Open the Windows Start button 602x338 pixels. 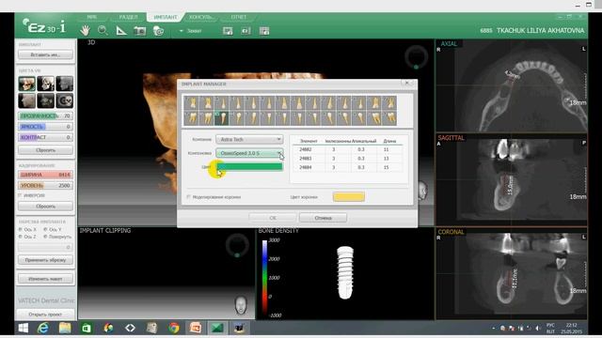click(x=24, y=328)
